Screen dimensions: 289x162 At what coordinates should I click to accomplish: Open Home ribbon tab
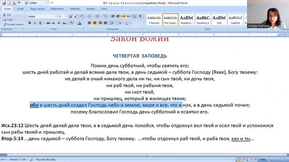pos(7,9)
